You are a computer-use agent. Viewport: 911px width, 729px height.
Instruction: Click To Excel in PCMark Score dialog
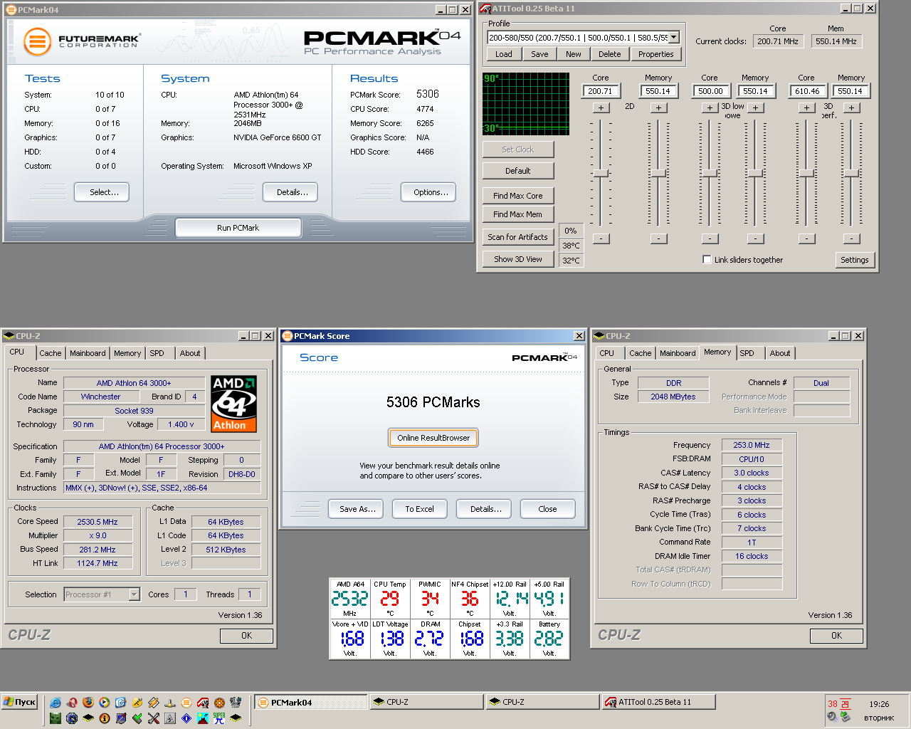coord(419,509)
